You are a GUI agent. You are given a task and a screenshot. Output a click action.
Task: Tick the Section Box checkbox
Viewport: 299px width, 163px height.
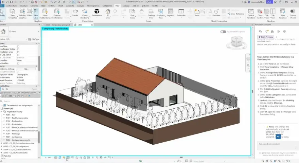[x=18, y=63]
